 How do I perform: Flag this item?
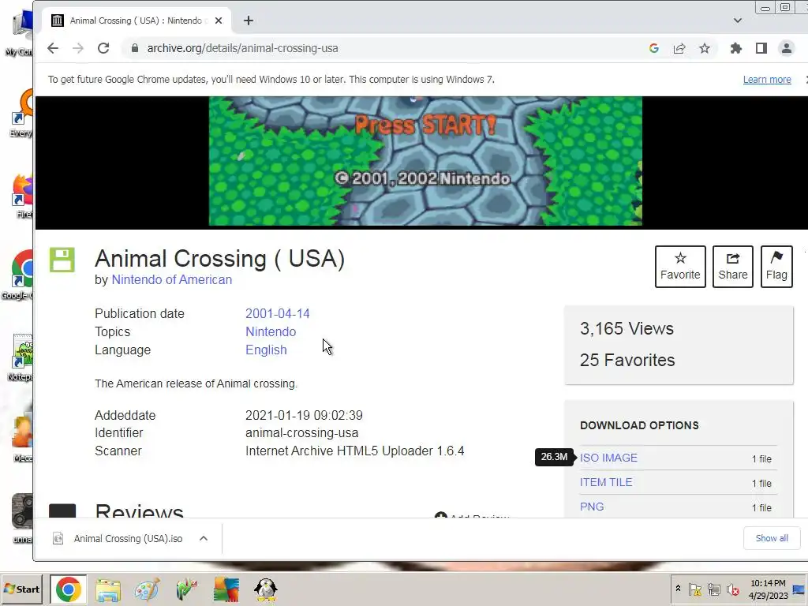776,267
